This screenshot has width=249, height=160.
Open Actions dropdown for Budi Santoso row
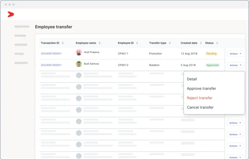click(235, 65)
